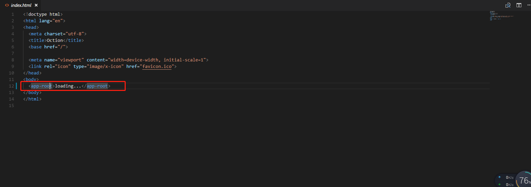The image size is (531, 187).
Task: Click the closing </body> tag on line 13
Action: click(x=32, y=93)
